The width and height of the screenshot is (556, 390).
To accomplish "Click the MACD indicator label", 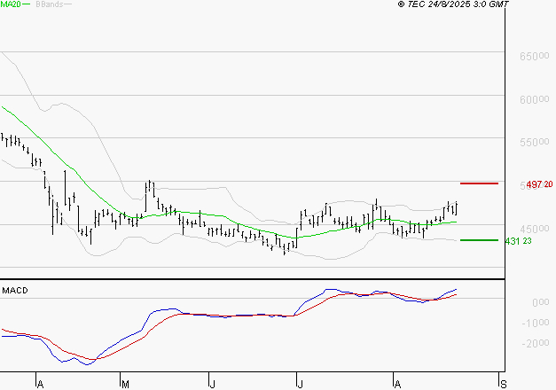I will (x=15, y=291).
